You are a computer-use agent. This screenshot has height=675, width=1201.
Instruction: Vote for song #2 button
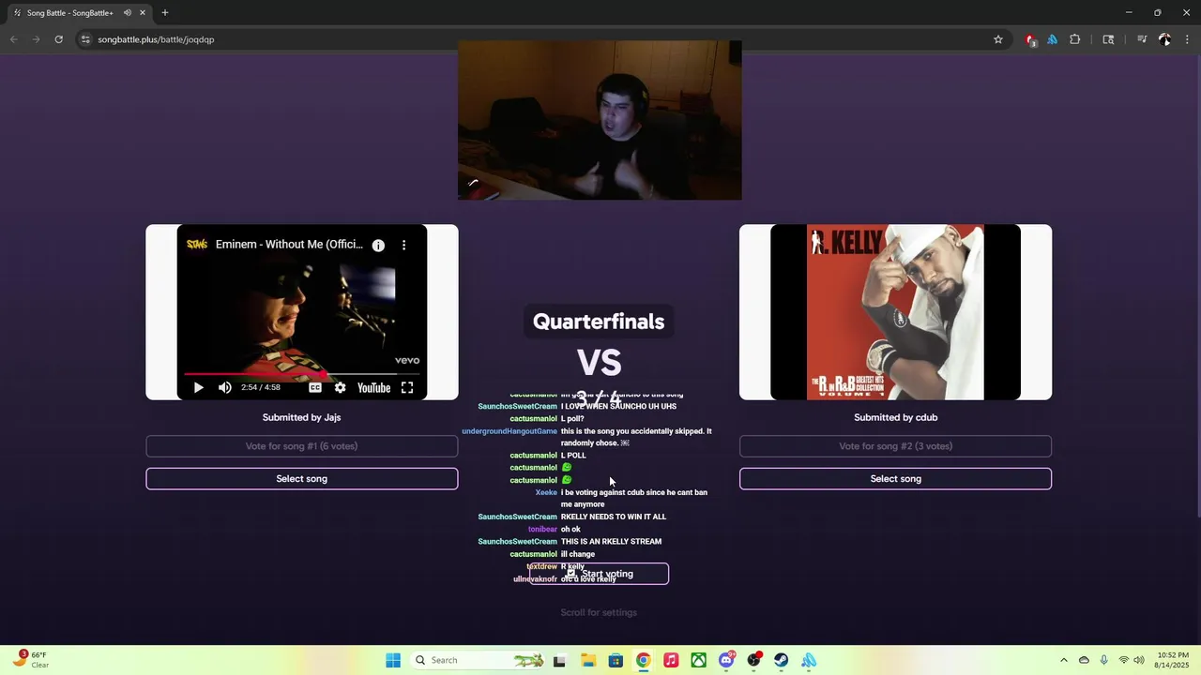point(895,446)
